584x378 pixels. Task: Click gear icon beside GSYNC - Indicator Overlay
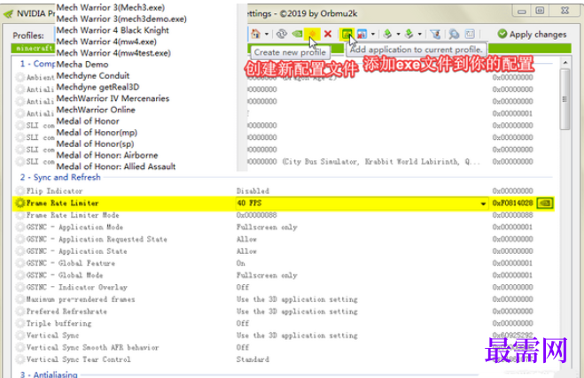[19, 287]
